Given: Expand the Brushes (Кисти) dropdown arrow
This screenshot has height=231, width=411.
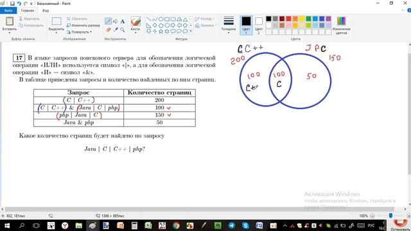Looking at the screenshot, I should click(136, 33).
